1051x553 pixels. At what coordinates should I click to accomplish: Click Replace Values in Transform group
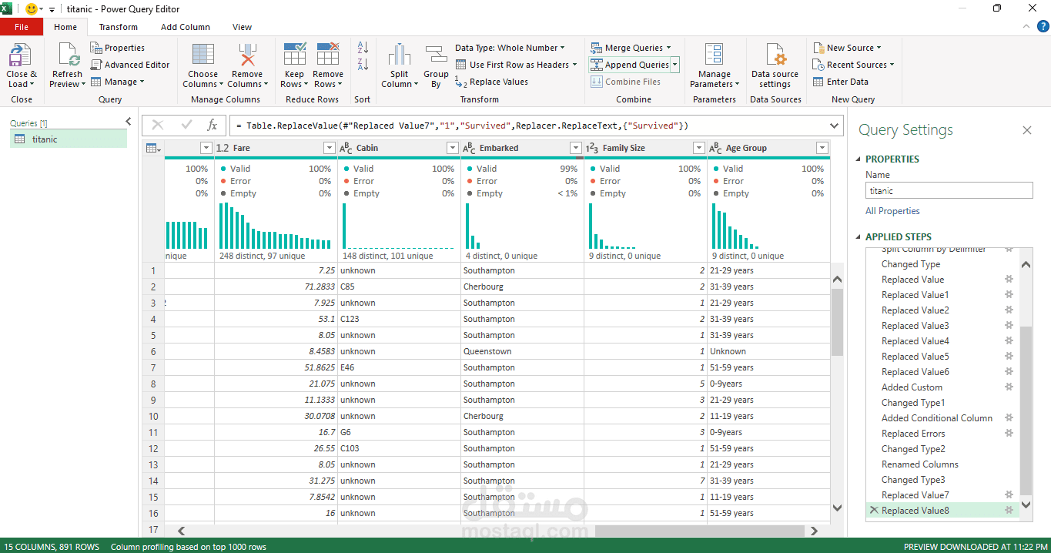click(491, 82)
